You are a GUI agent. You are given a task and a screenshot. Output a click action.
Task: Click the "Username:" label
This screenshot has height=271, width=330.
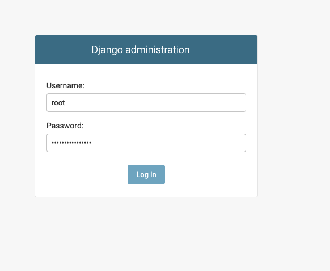click(65, 85)
